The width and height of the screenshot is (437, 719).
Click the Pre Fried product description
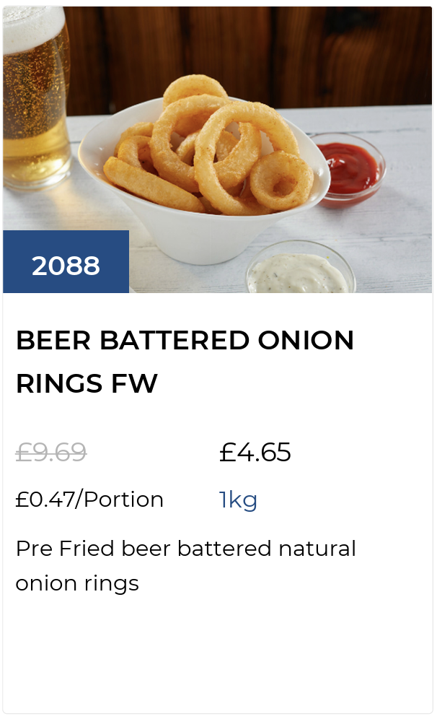pos(185,565)
